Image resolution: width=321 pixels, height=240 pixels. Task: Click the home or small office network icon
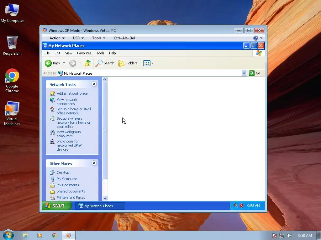pyautogui.click(x=52, y=109)
